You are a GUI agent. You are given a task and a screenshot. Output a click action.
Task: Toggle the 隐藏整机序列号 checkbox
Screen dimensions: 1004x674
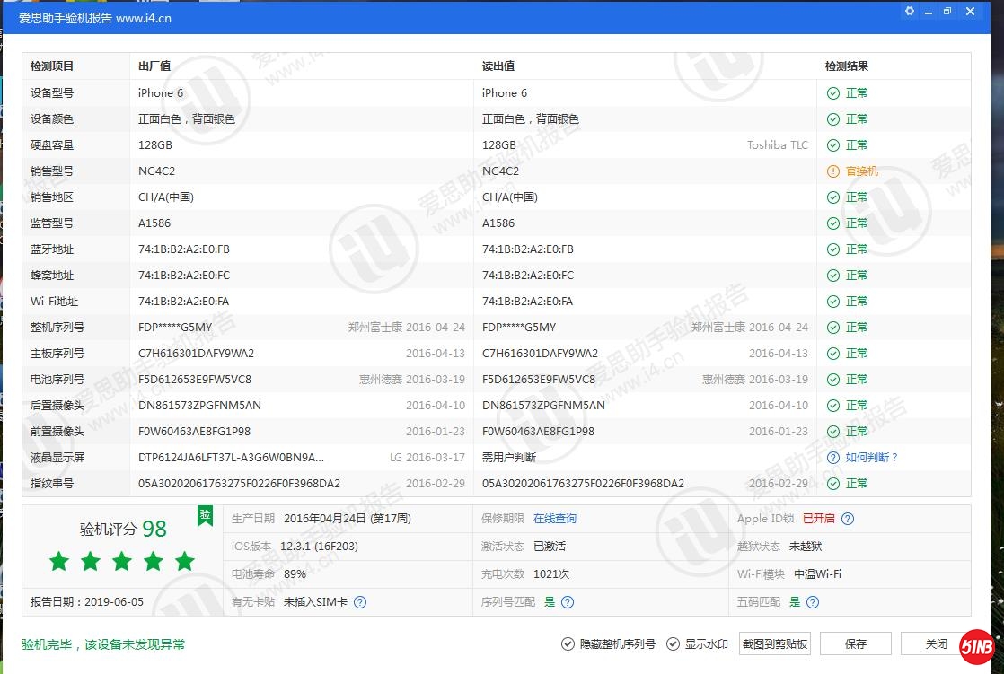pyautogui.click(x=568, y=644)
